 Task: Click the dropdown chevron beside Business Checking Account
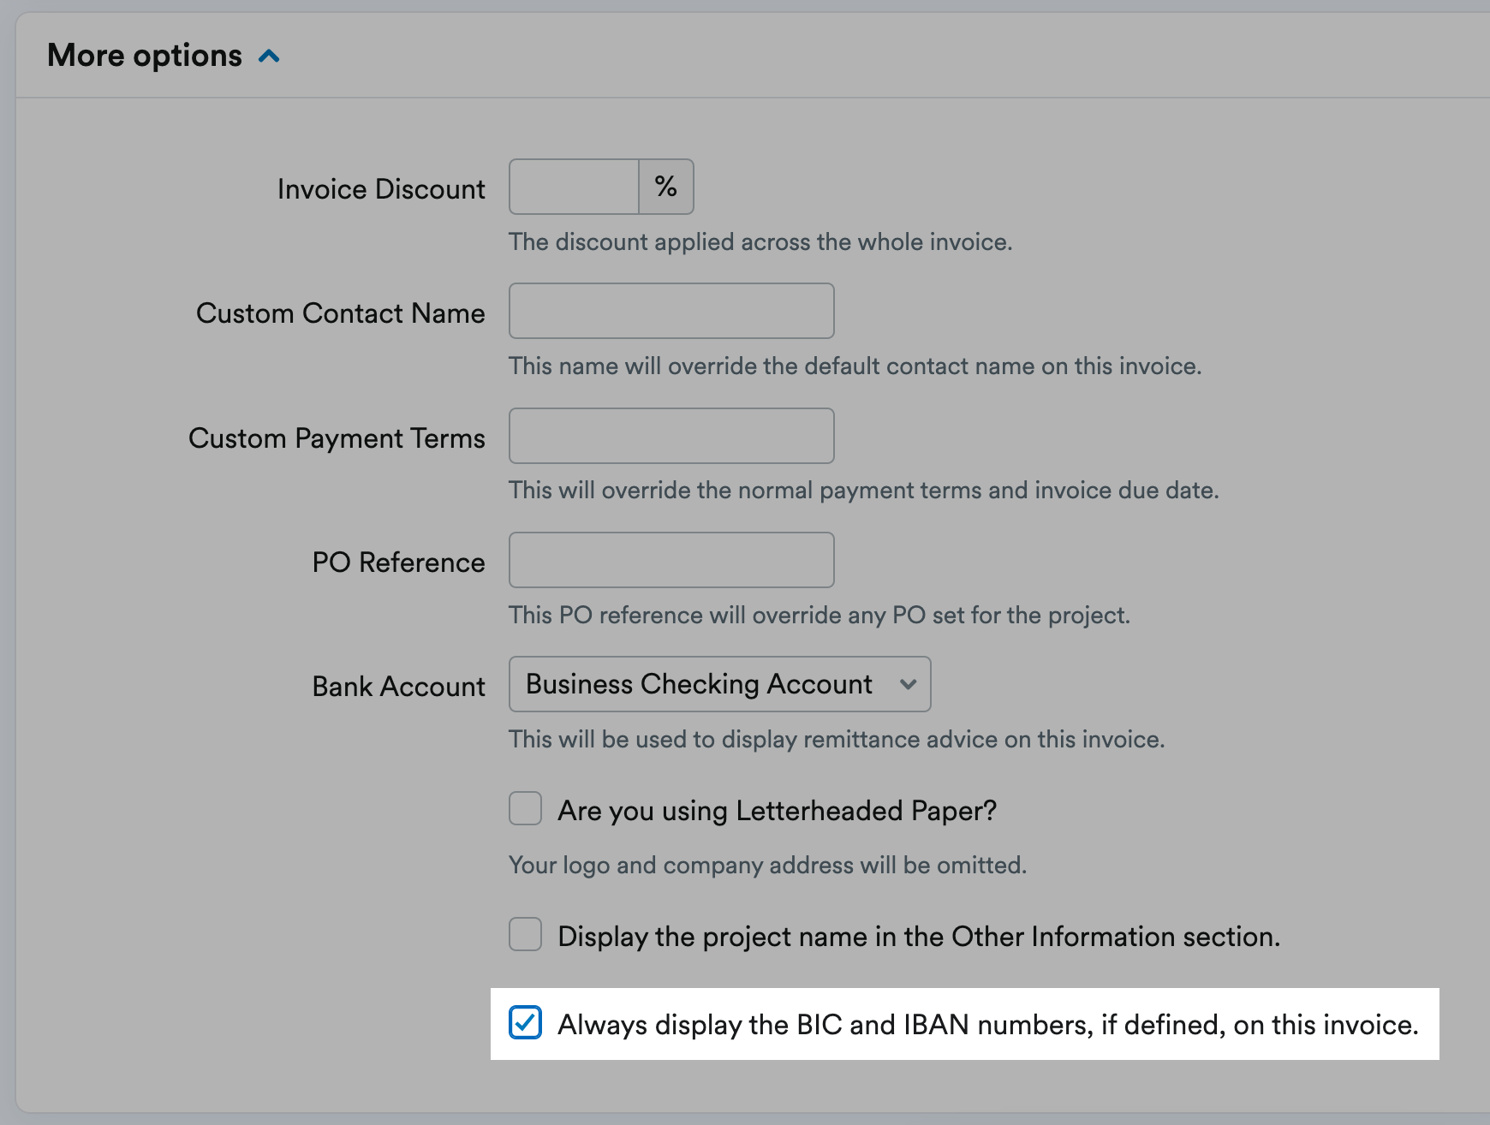[909, 684]
